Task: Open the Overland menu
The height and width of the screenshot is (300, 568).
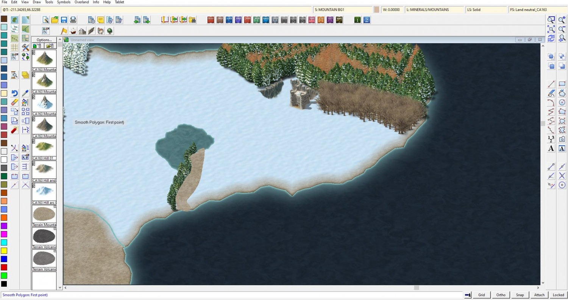Action: click(x=81, y=2)
